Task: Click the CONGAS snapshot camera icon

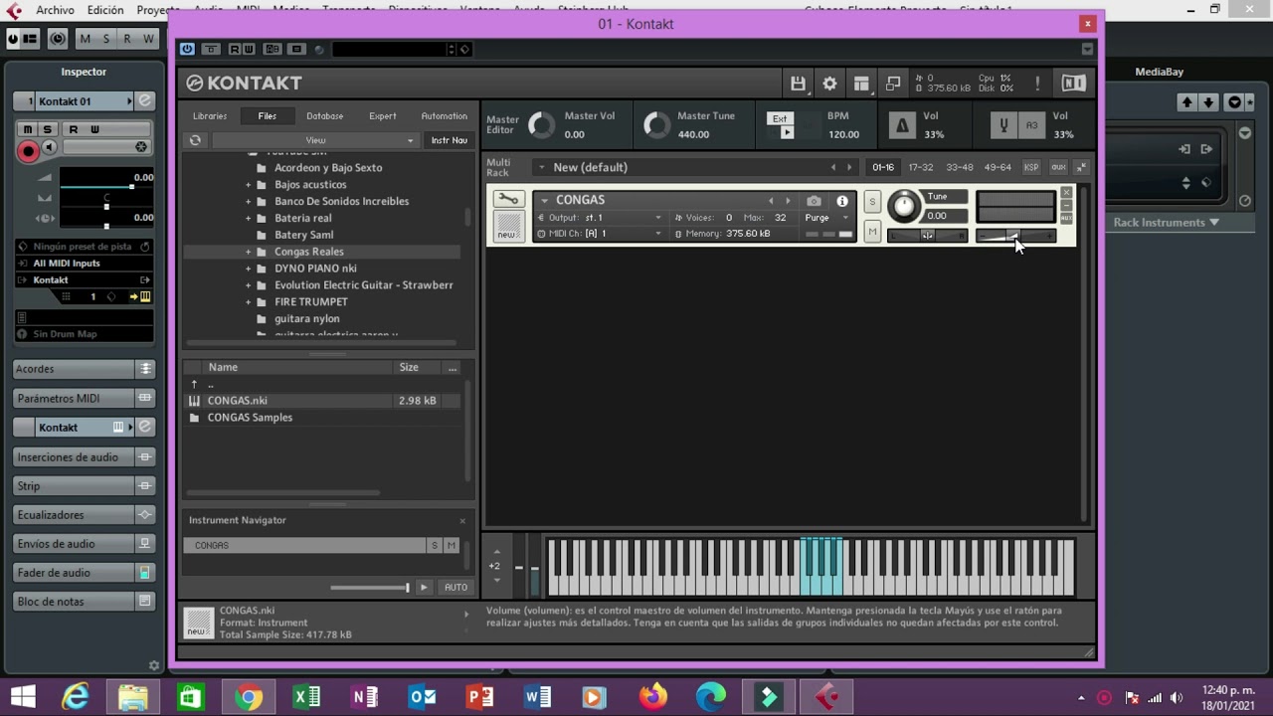Action: pyautogui.click(x=814, y=201)
